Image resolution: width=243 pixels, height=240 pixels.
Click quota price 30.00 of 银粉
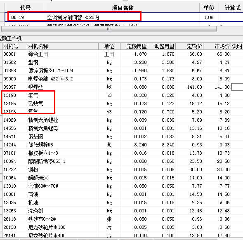pos(196,169)
